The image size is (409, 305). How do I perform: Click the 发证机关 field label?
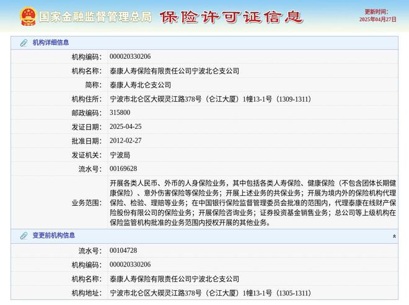pyautogui.click(x=87, y=155)
